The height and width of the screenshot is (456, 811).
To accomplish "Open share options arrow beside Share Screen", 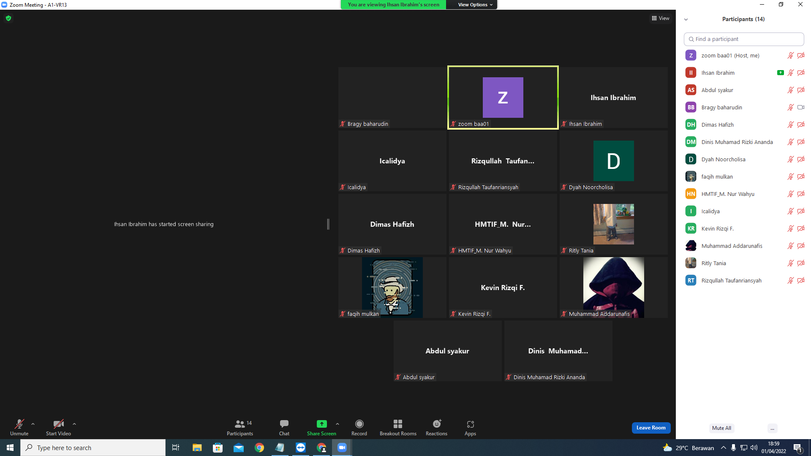I will [x=337, y=424].
